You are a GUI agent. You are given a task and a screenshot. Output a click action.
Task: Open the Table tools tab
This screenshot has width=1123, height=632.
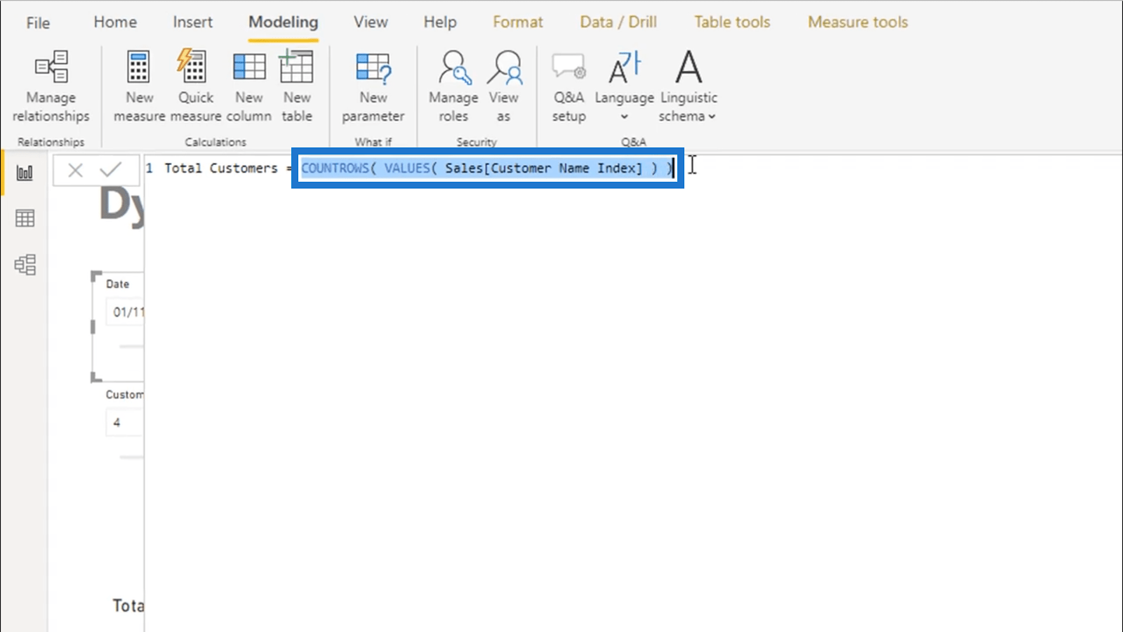(732, 22)
